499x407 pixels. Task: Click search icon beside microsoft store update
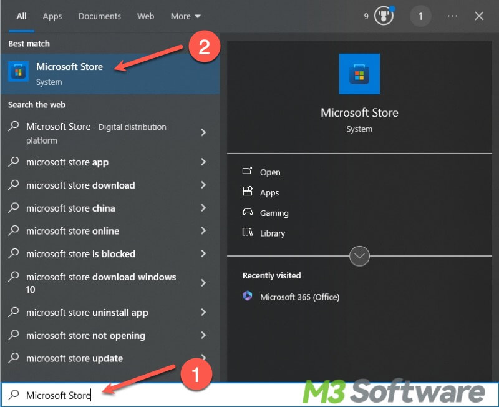[x=13, y=358]
